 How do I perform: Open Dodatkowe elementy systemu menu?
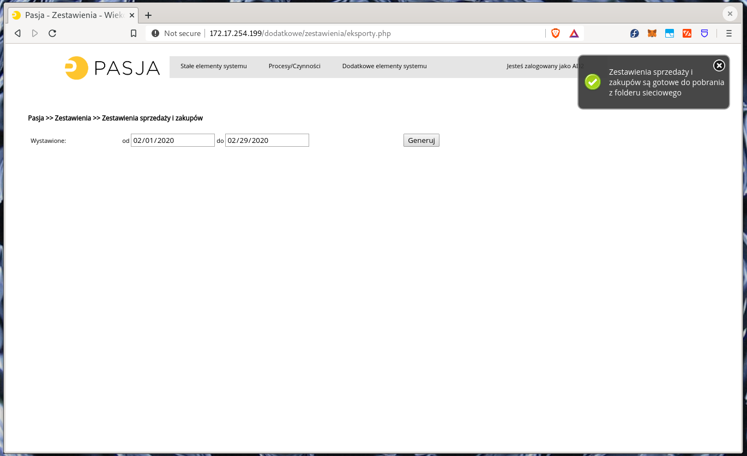[x=384, y=66]
